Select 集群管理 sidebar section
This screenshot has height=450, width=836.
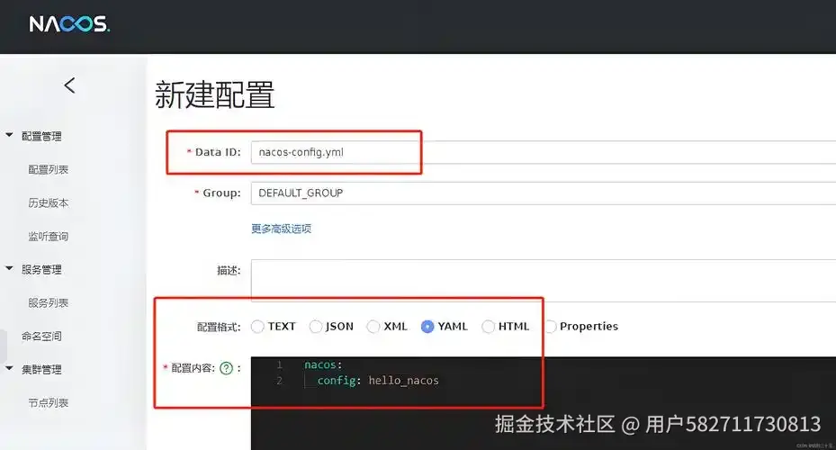point(41,370)
